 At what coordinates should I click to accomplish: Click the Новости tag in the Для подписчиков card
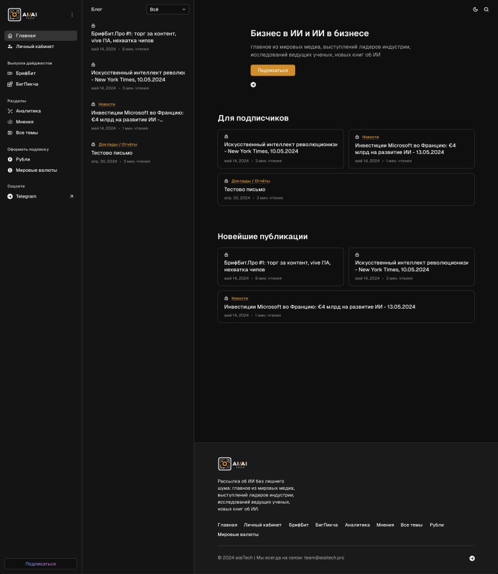coord(370,137)
